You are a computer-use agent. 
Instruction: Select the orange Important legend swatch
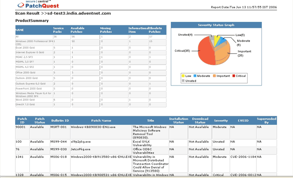(x=214, y=76)
